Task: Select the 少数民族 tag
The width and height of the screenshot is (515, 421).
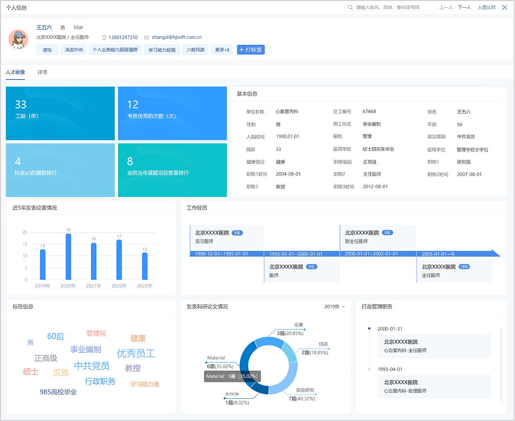Action: [196, 49]
